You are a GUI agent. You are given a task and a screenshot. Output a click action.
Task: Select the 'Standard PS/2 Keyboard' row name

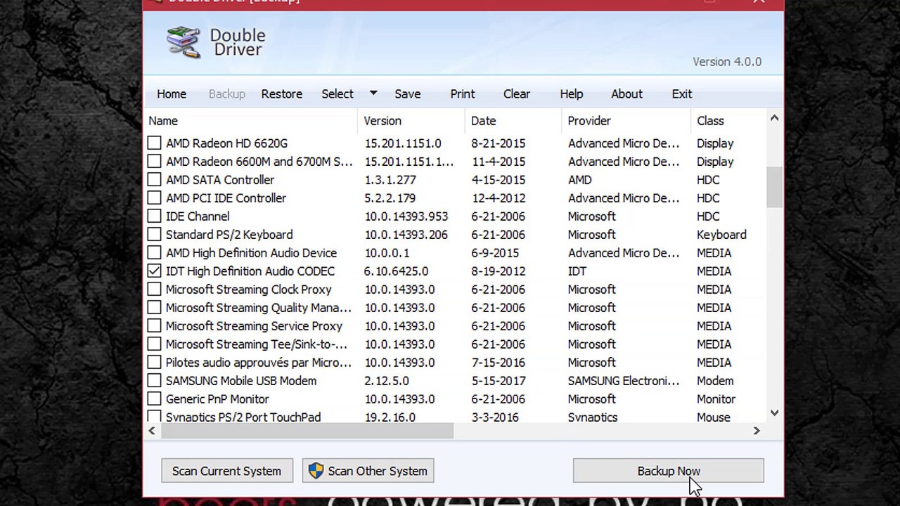coord(229,235)
